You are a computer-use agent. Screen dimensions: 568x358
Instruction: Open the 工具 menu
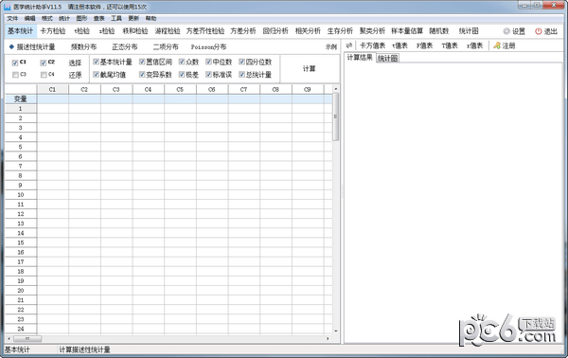[116, 18]
